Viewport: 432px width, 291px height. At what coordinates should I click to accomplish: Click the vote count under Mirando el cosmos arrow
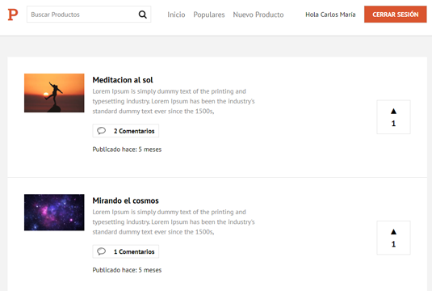[x=393, y=244]
